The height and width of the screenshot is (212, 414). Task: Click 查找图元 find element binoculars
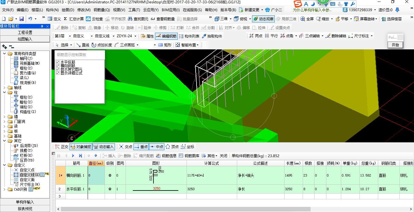pyautogui.click(x=138, y=19)
